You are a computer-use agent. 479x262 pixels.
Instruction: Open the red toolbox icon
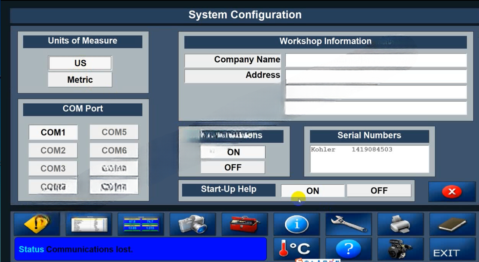245,224
